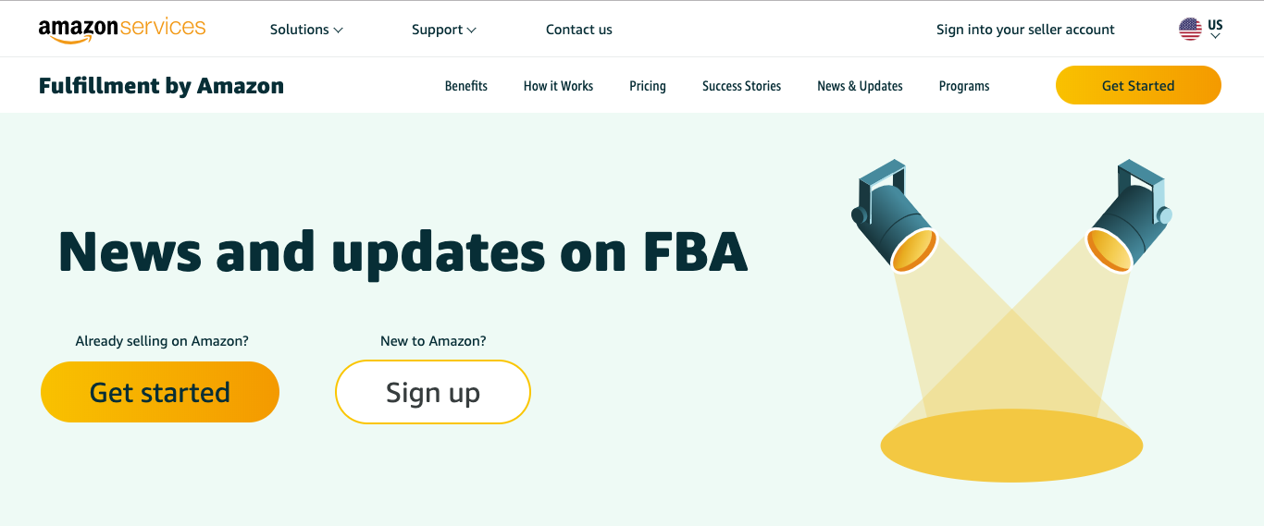This screenshot has width=1264, height=526.
Task: Click the Fulfillment by Amazon title
Action: pos(161,86)
